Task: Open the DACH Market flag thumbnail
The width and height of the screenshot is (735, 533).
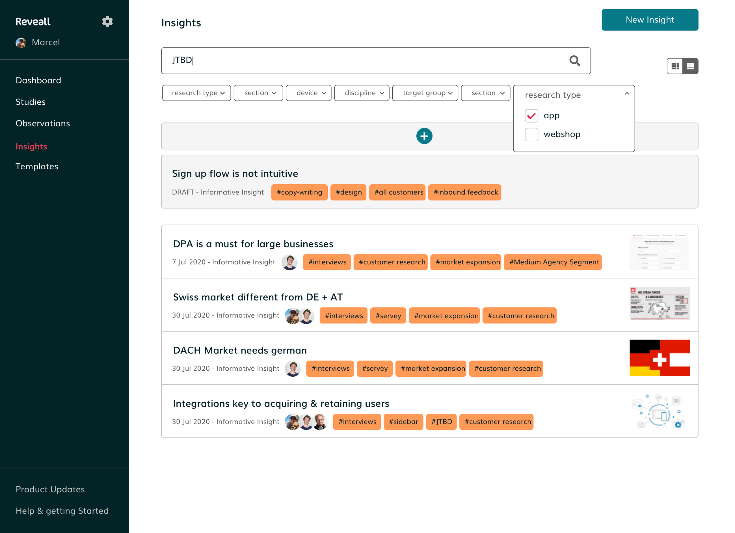Action: tap(660, 358)
